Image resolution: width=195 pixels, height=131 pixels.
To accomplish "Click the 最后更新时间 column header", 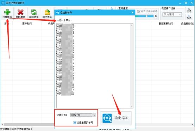I will click(165, 24).
